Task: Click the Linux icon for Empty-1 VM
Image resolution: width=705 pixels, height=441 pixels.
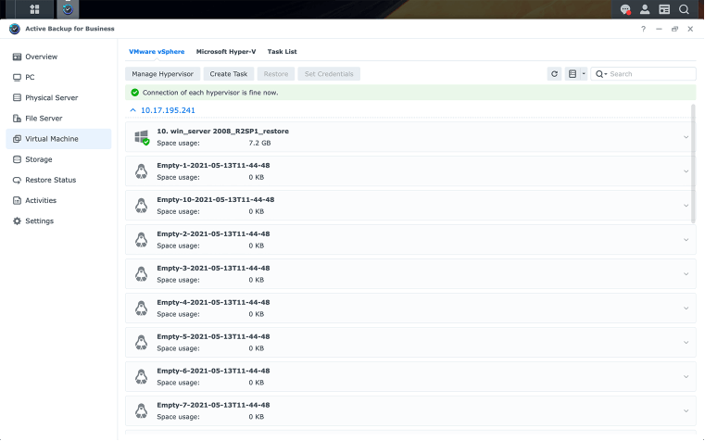Action: [x=142, y=171]
